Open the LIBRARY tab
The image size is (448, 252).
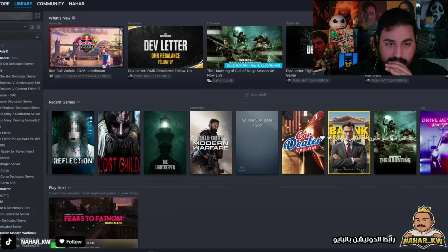coord(23,3)
